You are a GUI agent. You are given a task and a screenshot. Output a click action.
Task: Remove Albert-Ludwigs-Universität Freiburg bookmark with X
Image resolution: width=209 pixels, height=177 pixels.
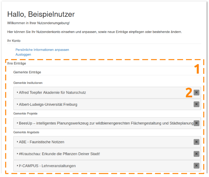pyautogui.click(x=197, y=104)
